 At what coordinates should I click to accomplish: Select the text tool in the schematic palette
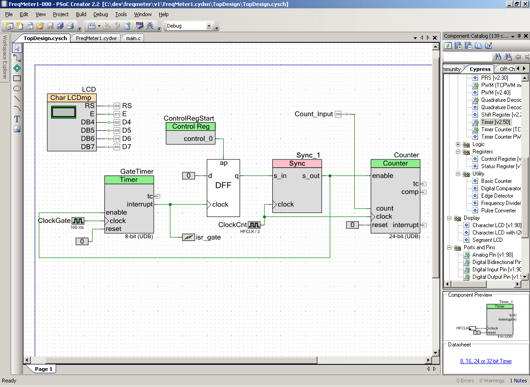(17, 119)
